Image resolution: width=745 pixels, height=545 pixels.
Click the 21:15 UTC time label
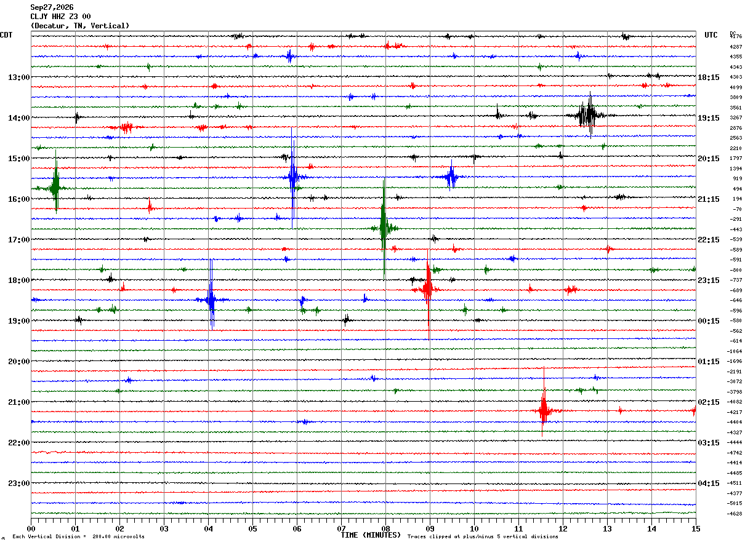click(709, 199)
